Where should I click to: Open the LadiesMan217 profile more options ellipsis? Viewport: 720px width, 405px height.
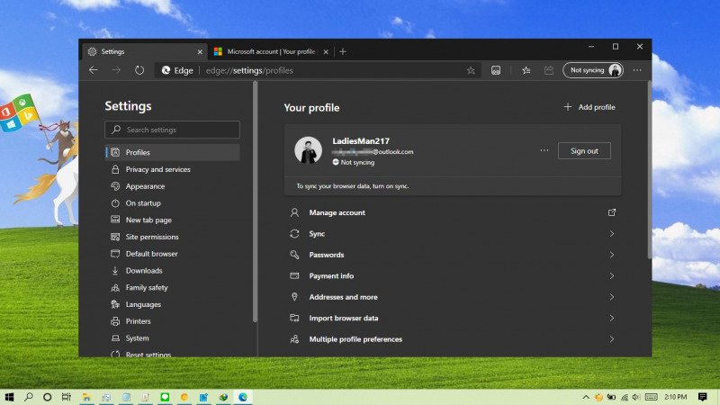point(544,150)
